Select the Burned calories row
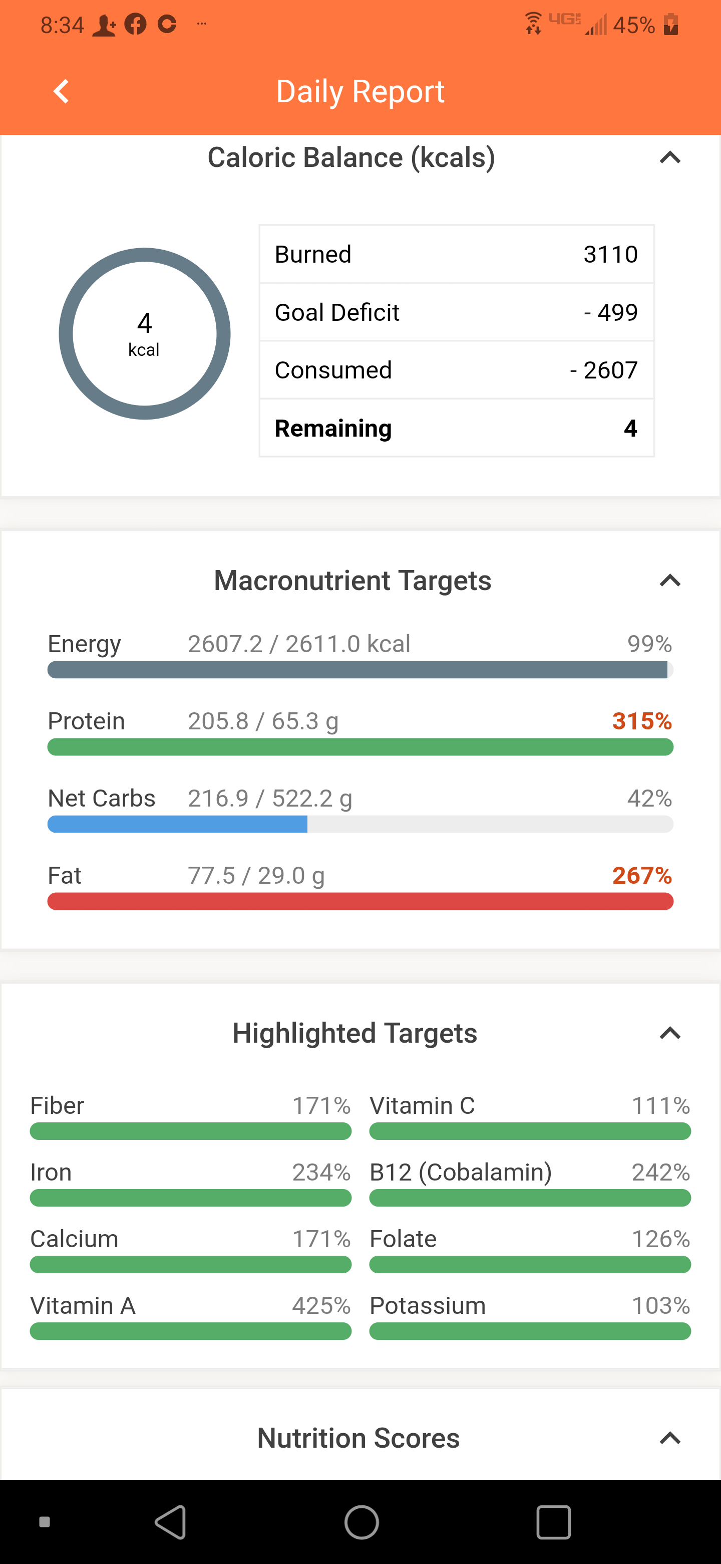Image resolution: width=721 pixels, height=1564 pixels. (x=456, y=254)
